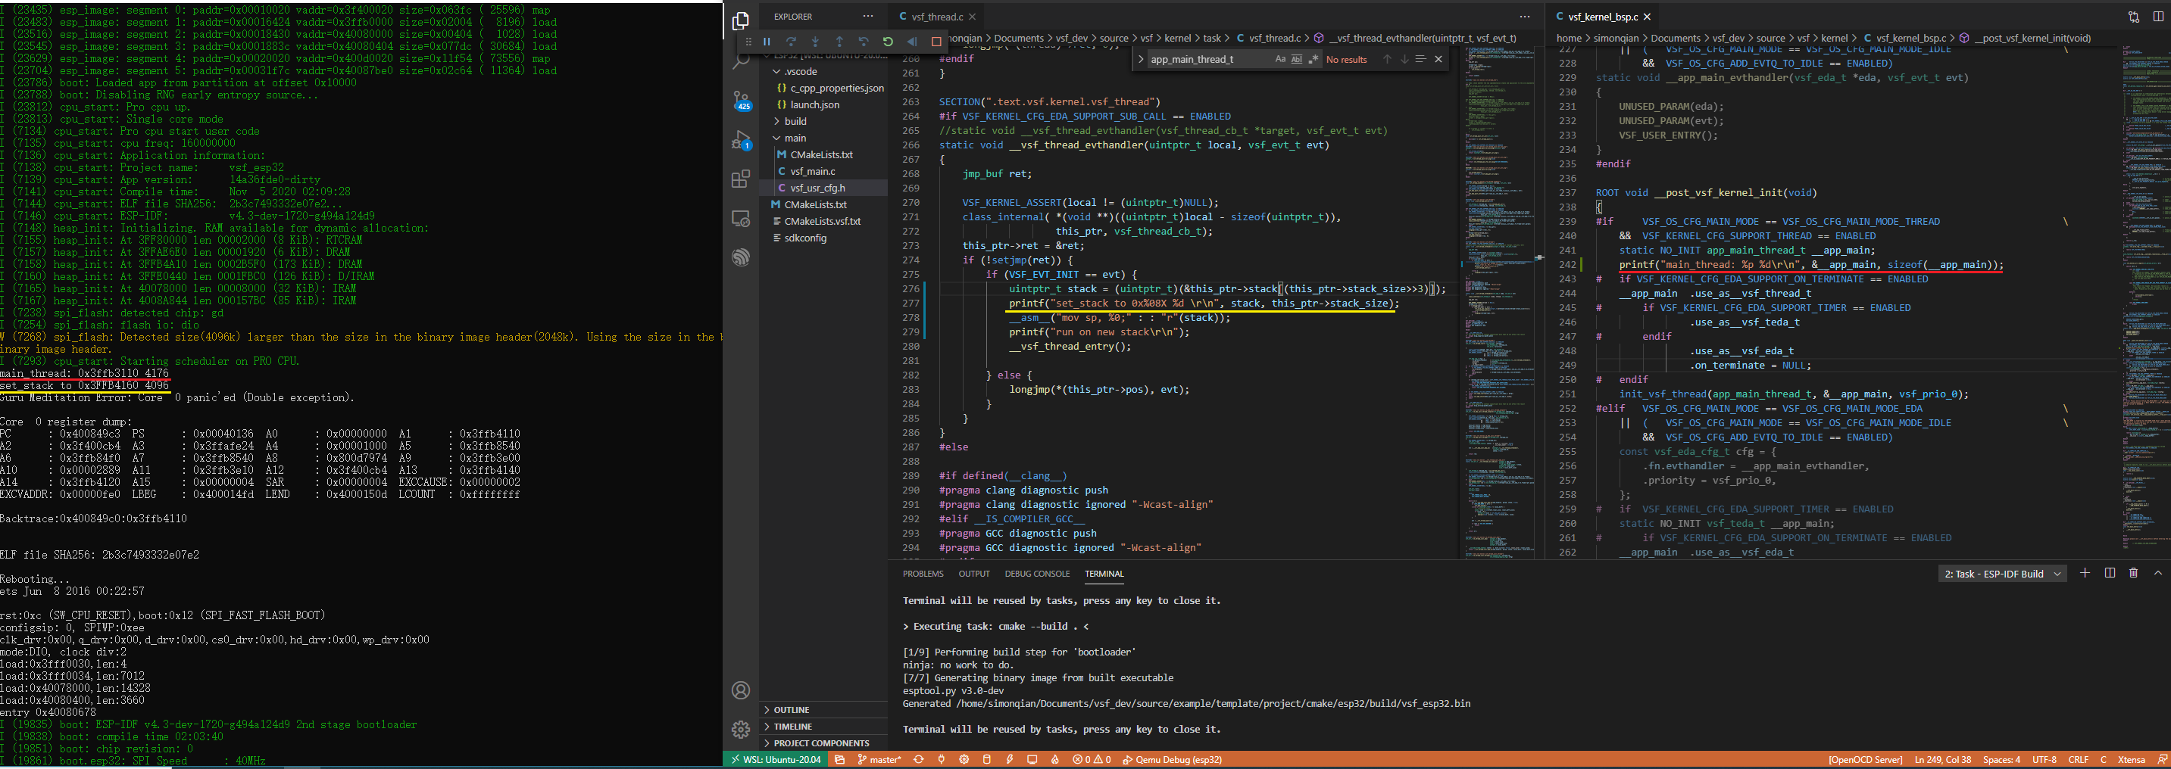Viewport: 2171px width, 769px height.
Task: Toggle Find in Selection
Action: pyautogui.click(x=1421, y=59)
